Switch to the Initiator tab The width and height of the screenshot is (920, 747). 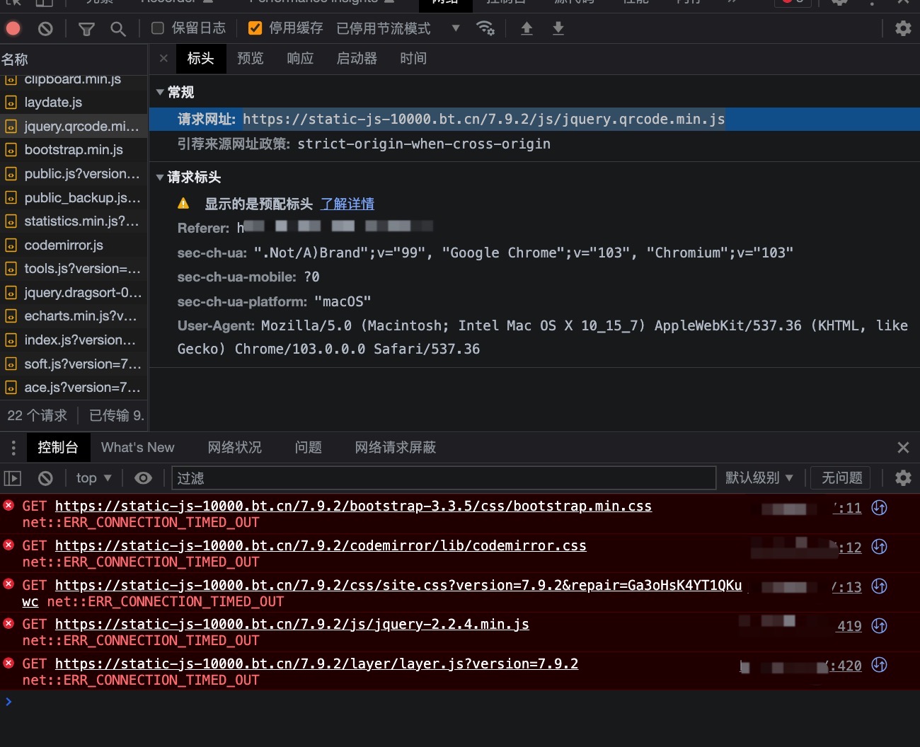[x=357, y=58]
